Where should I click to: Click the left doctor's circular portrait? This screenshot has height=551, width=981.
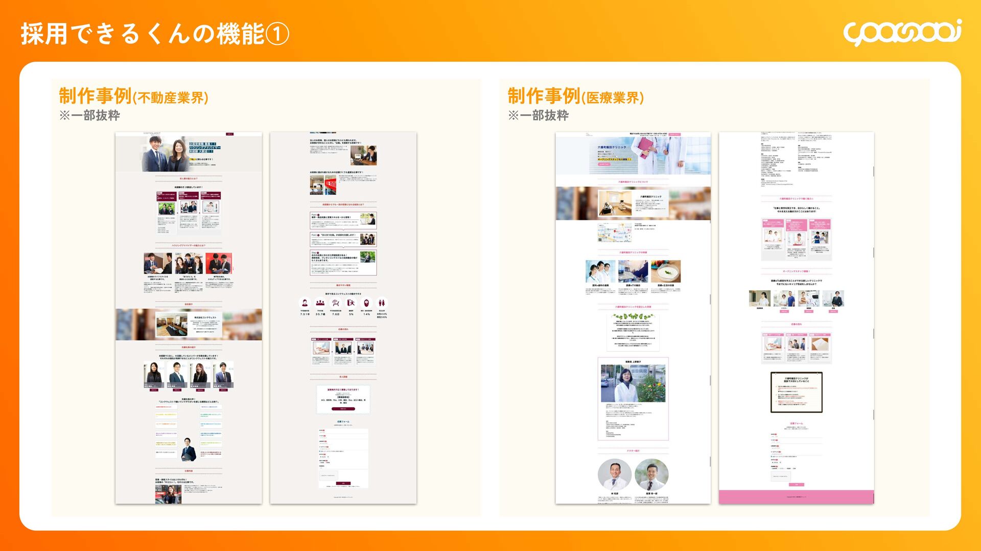click(x=615, y=474)
